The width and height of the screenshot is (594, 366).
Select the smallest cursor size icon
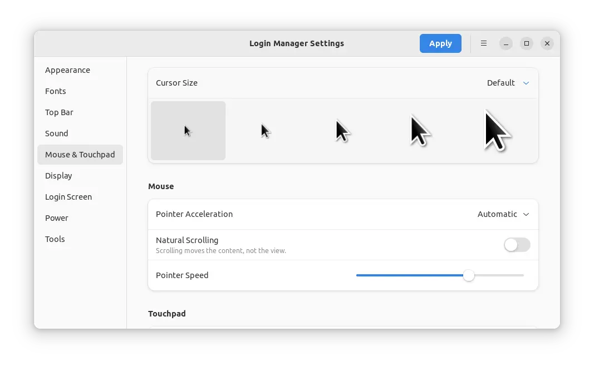(x=188, y=131)
